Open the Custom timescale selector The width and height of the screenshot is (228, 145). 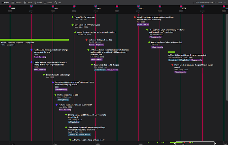tap(204, 3)
